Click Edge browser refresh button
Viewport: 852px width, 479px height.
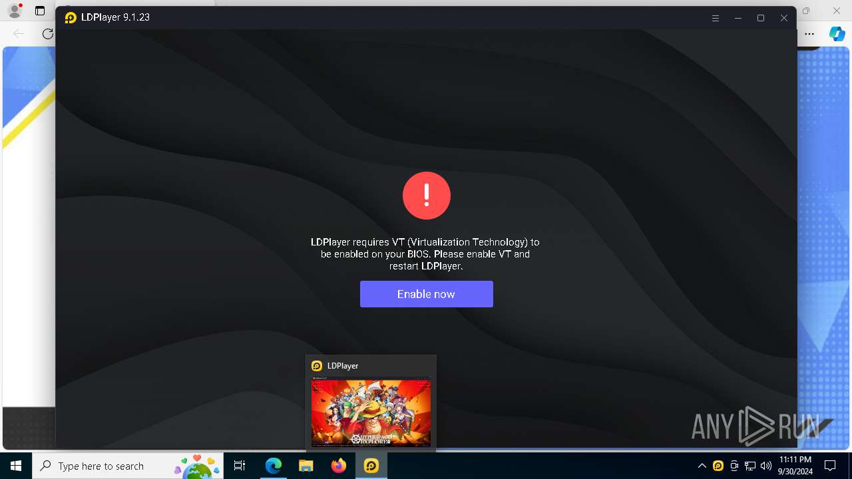point(47,34)
